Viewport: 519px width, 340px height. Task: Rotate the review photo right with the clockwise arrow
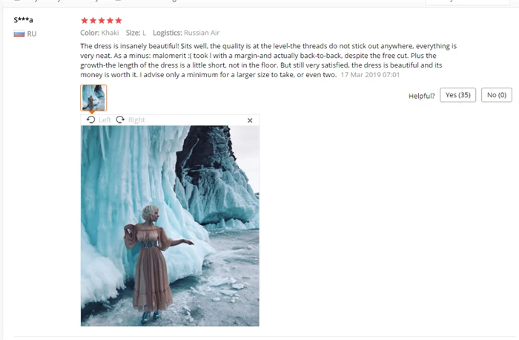click(120, 120)
